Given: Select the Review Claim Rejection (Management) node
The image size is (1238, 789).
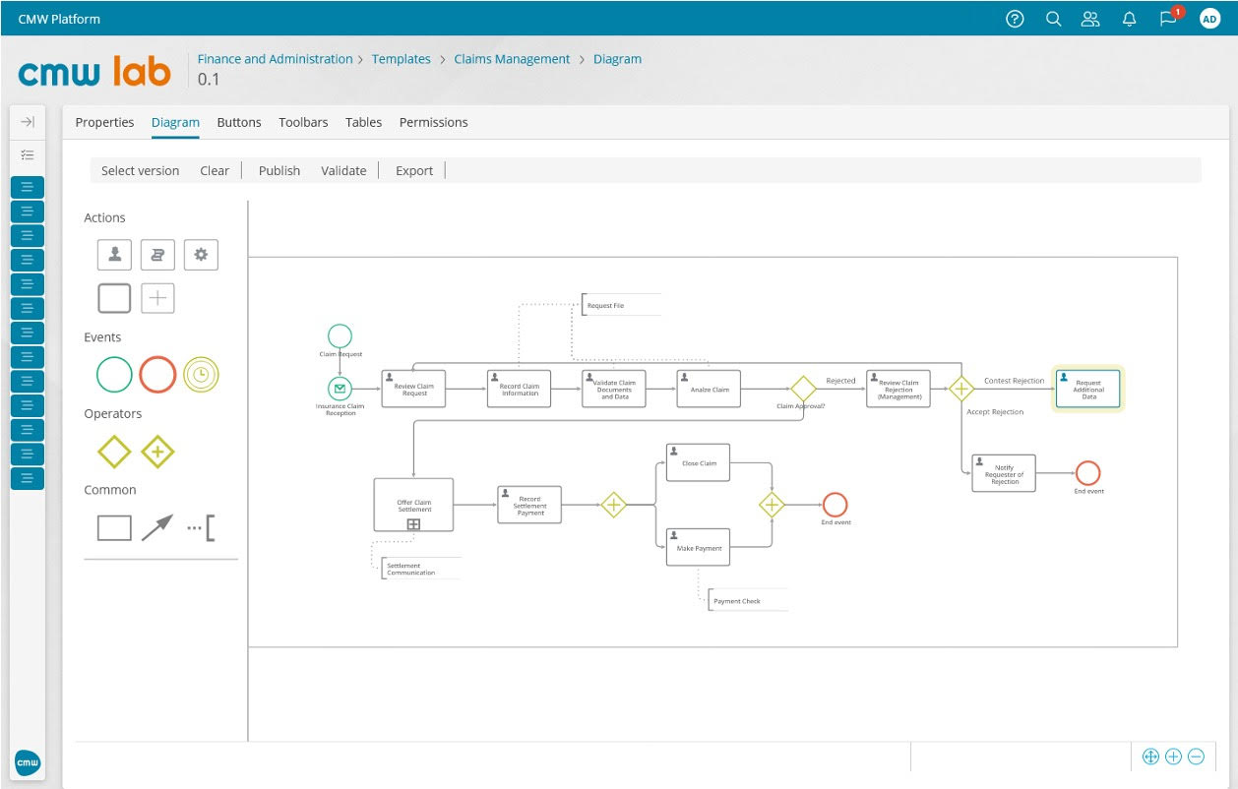Looking at the screenshot, I should tap(898, 389).
